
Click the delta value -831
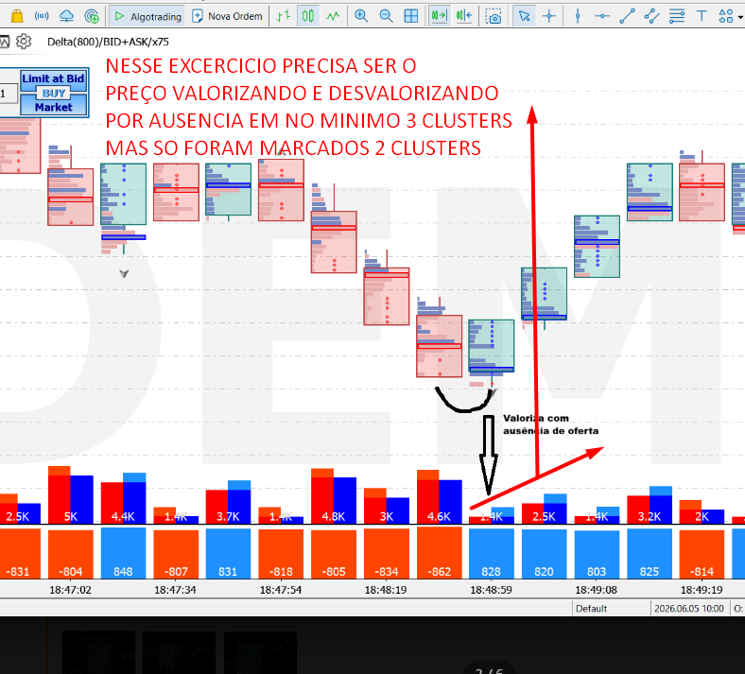pos(18,571)
